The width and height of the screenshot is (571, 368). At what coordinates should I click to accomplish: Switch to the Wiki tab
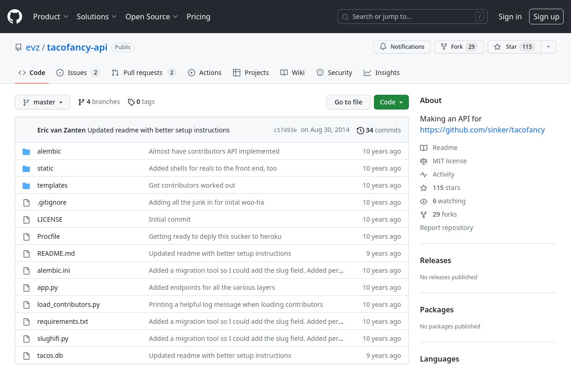292,73
